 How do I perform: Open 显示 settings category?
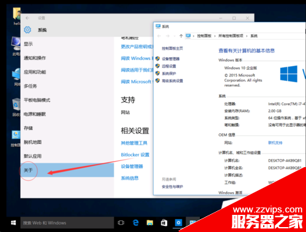[28, 44]
